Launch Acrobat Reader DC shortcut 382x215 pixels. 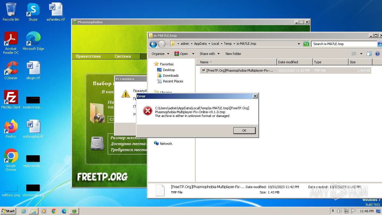click(11, 43)
